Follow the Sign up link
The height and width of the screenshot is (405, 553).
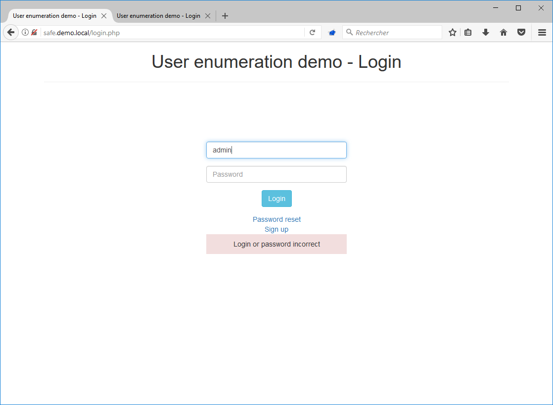point(276,229)
